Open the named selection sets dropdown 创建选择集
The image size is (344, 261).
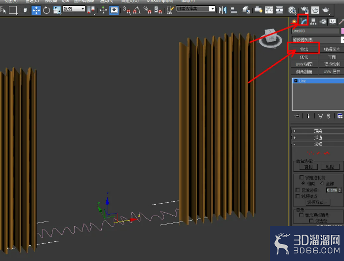(x=196, y=9)
